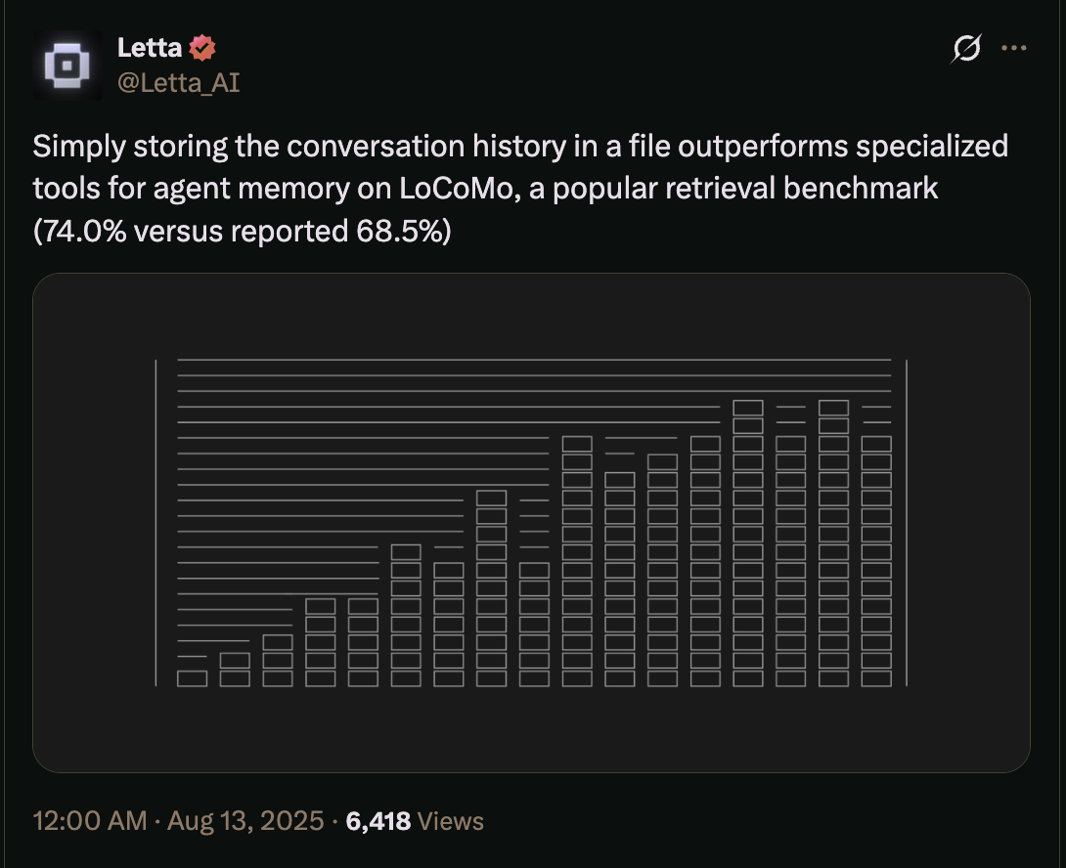
Task: Click the Aug 13, 2025 date
Action: tap(245, 820)
